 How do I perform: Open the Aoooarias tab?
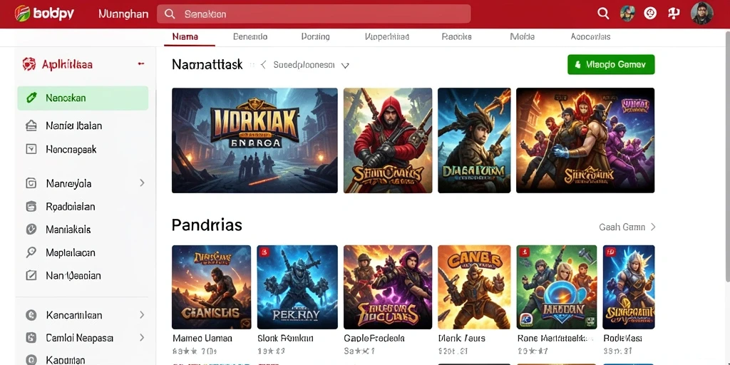click(590, 36)
